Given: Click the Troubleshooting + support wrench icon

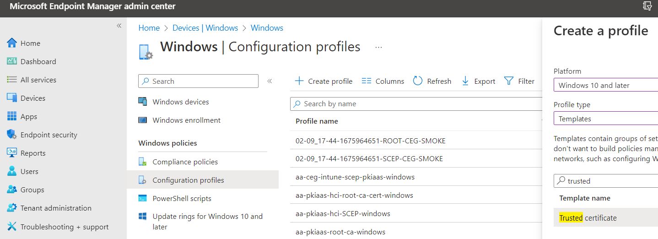Looking at the screenshot, I should pos(12,227).
